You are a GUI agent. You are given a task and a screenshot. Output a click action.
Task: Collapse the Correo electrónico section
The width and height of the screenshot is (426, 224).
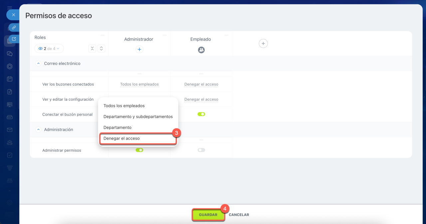coord(38,63)
